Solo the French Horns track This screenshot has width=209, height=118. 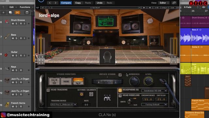point(16,107)
